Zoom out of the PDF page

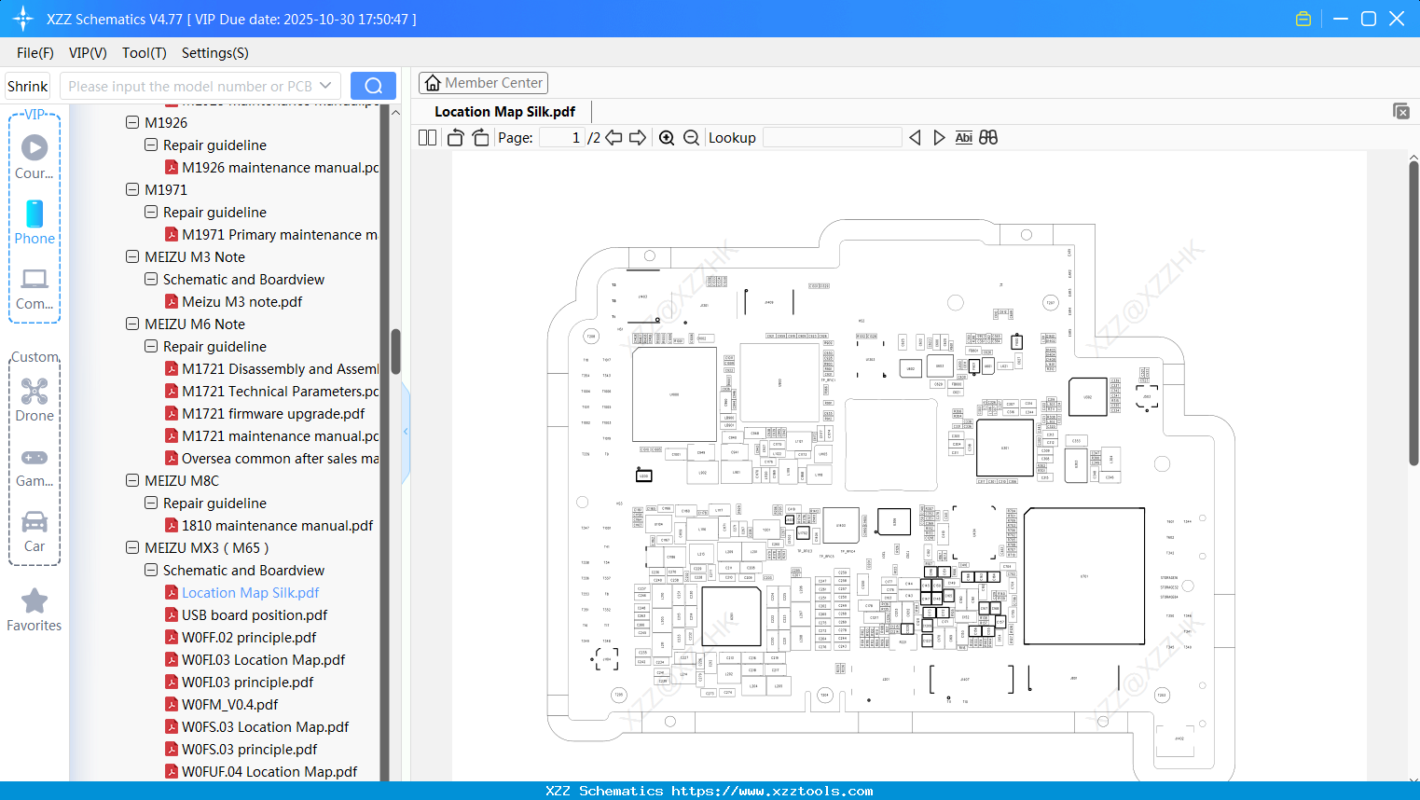(x=691, y=137)
